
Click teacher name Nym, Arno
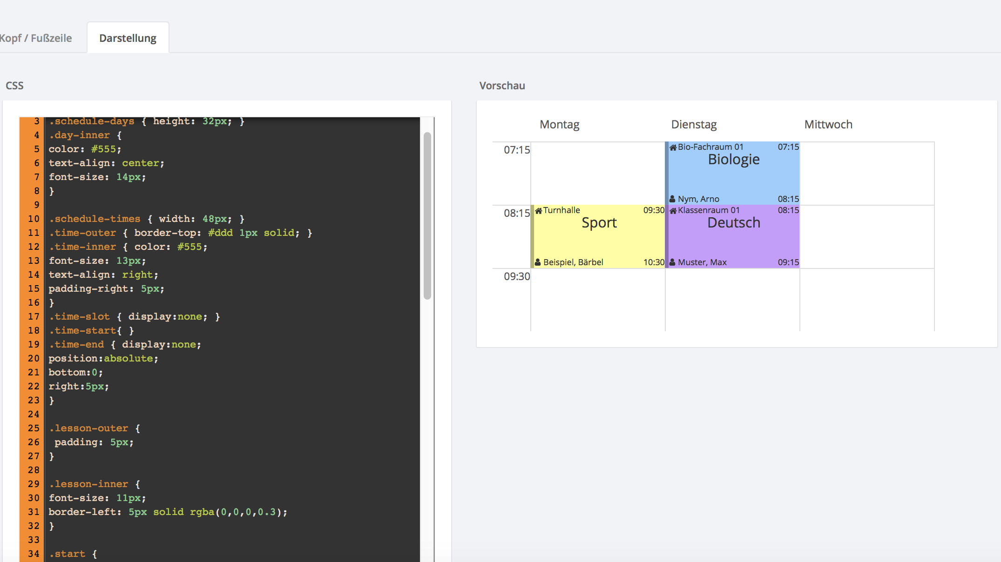[x=698, y=199]
